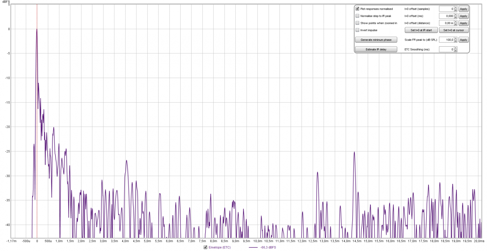Click Set t=0 at IR start
The width and height of the screenshot is (487, 251).
click(421, 30)
